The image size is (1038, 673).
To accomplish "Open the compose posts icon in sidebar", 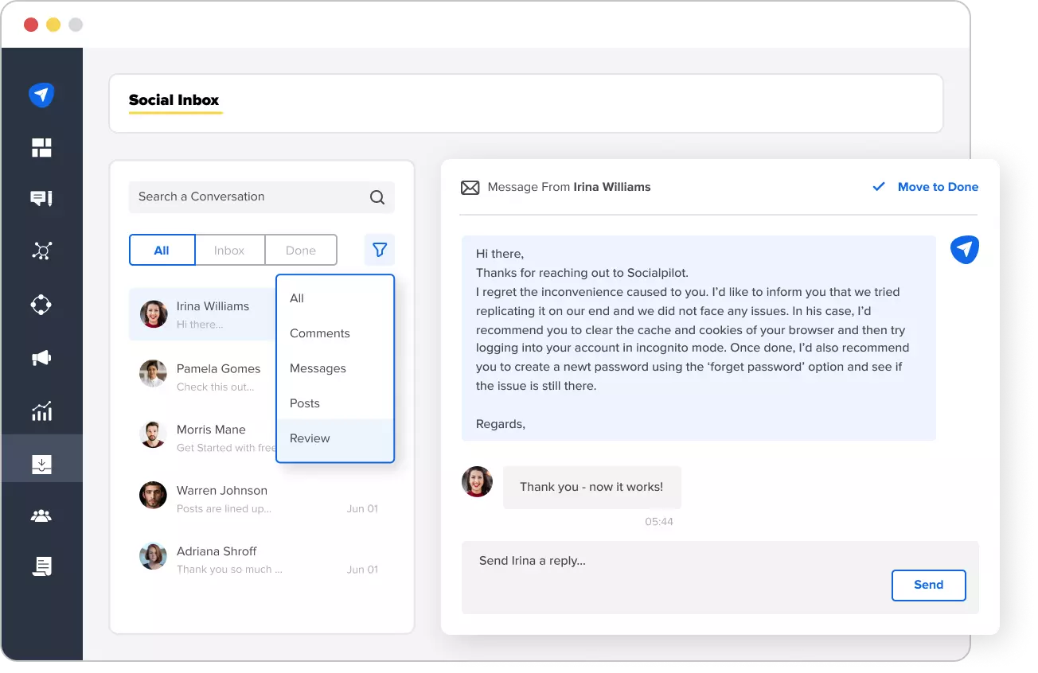I will (x=41, y=199).
